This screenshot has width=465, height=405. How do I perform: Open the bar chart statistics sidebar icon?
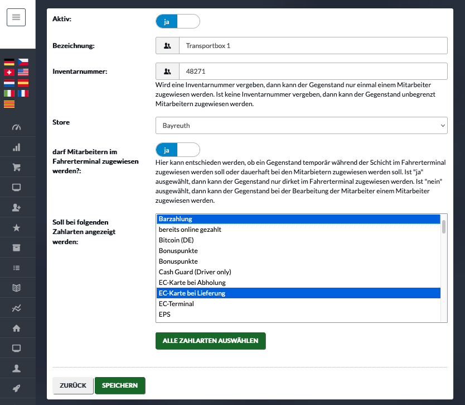click(x=17, y=147)
